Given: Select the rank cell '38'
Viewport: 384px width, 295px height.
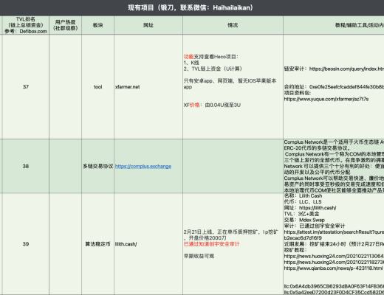Looking at the screenshot, I should 26,166.
